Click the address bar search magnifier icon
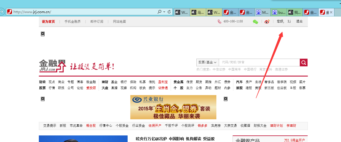The image size is (341, 142). point(159,12)
